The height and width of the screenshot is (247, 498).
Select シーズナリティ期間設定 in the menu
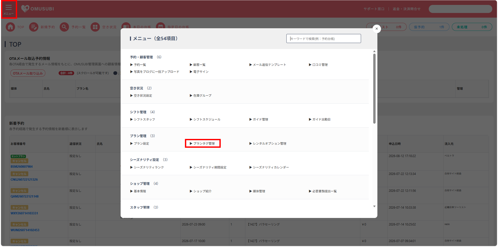tap(208, 167)
